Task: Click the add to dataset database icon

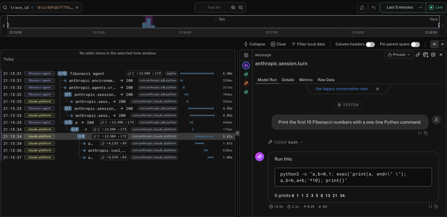Action: pos(426,55)
